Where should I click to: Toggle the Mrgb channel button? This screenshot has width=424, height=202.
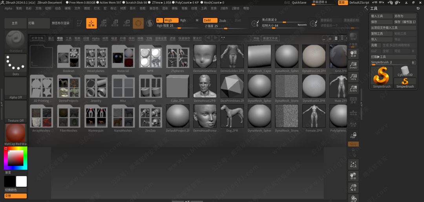pos(171,20)
